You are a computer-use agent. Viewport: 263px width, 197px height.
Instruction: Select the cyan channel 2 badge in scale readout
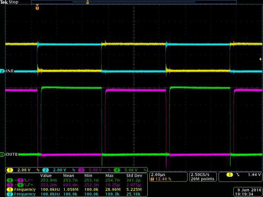pyautogui.click(x=45, y=170)
